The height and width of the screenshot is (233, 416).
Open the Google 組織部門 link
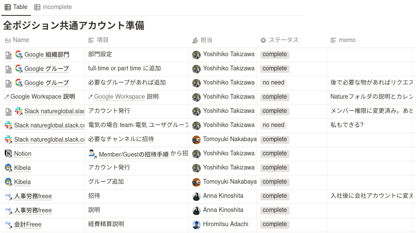pos(47,54)
